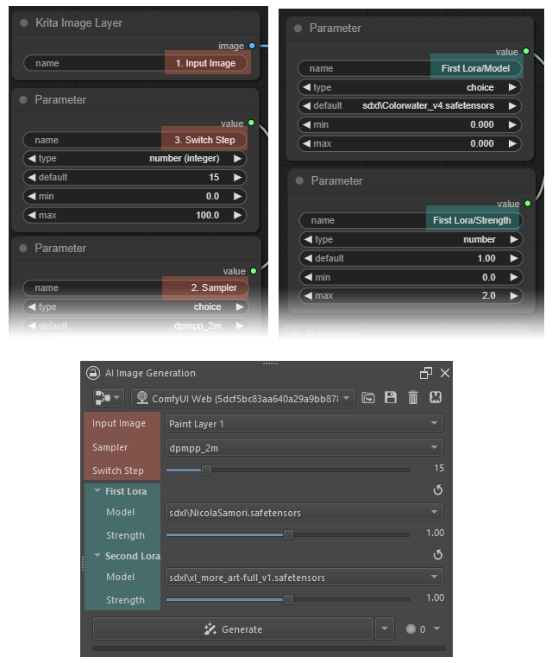This screenshot has width=552, height=663.
Task: Collapse the Sampler Parameter node
Action: 23,249
